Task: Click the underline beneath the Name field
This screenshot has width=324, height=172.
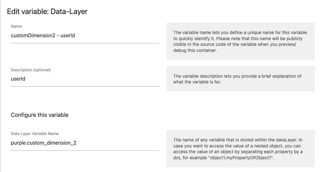Action: pyautogui.click(x=85, y=43)
